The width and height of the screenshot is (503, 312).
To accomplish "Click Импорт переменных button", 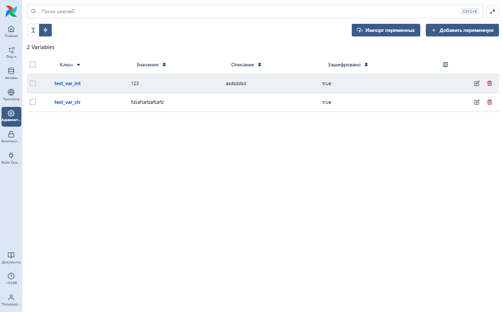I will coord(386,30).
